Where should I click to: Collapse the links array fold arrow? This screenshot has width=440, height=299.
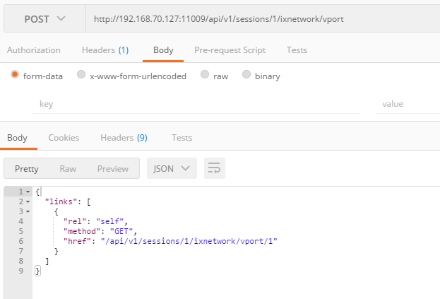(x=28, y=202)
